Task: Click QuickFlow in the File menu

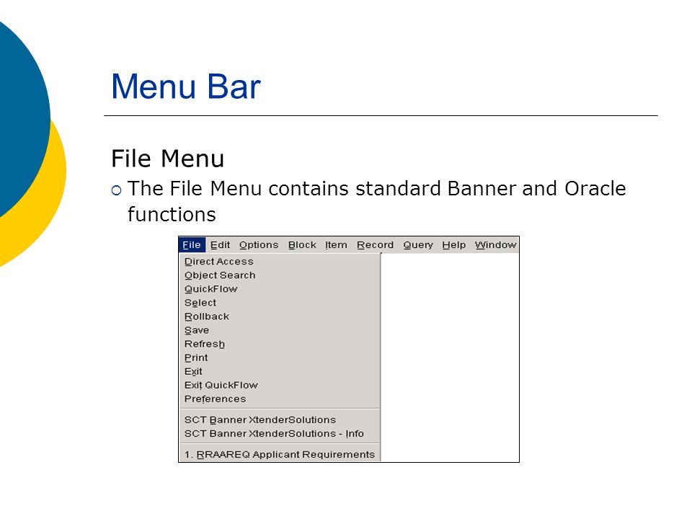Action: pyautogui.click(x=280, y=289)
